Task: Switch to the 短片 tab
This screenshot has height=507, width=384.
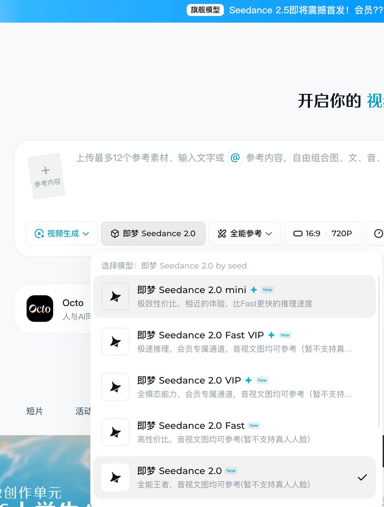Action: [35, 411]
